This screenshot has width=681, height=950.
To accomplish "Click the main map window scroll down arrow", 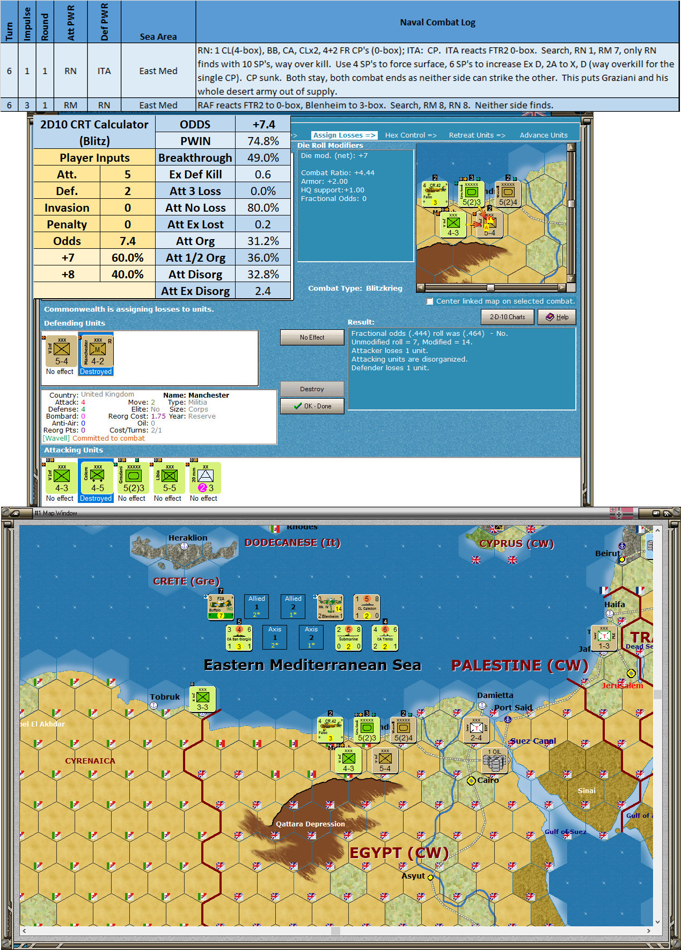I will (657, 922).
